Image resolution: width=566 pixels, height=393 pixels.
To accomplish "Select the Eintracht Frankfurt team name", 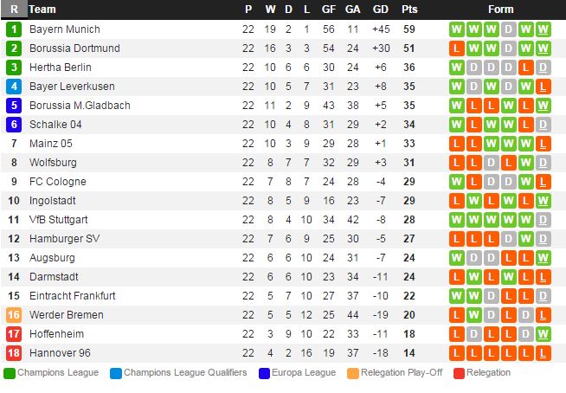I will 73,296.
